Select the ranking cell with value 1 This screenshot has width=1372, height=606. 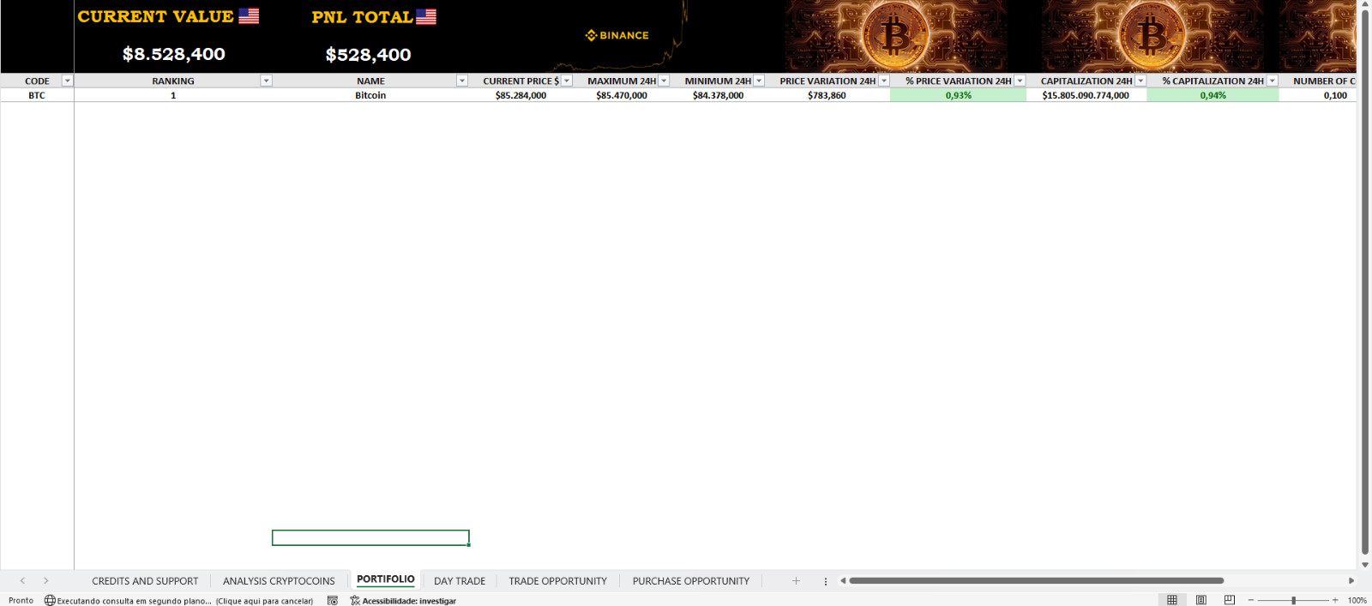173,95
